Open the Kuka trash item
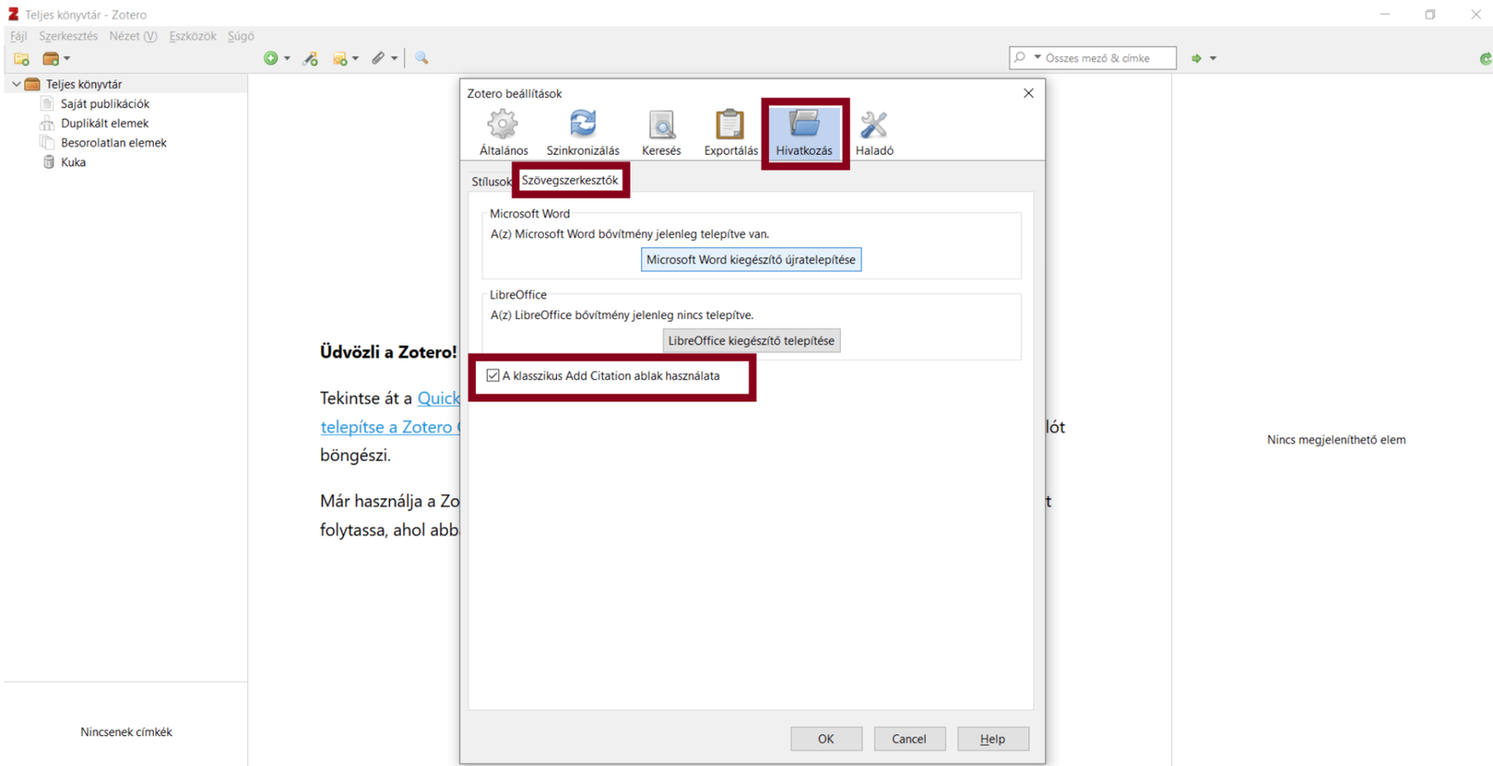1493x766 pixels. tap(73, 162)
